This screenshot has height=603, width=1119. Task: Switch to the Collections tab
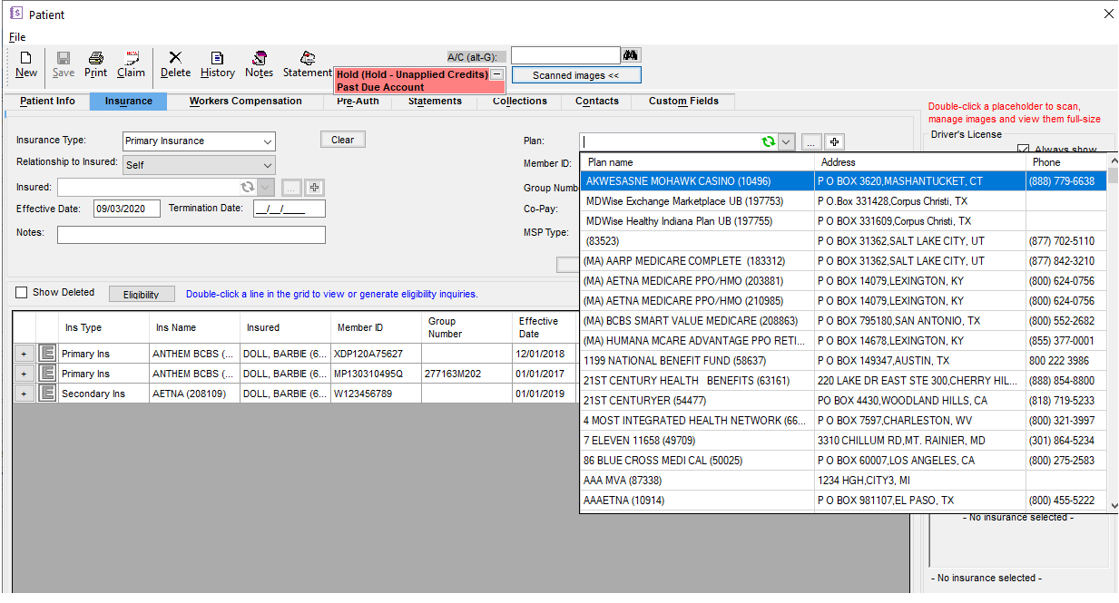(520, 102)
